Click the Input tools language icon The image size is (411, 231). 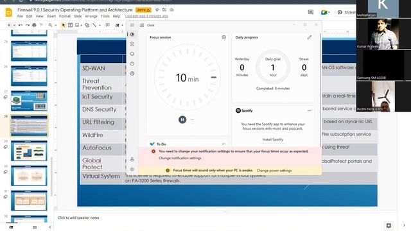pyautogui.click(x=118, y=25)
